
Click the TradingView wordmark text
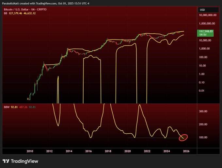24,161
